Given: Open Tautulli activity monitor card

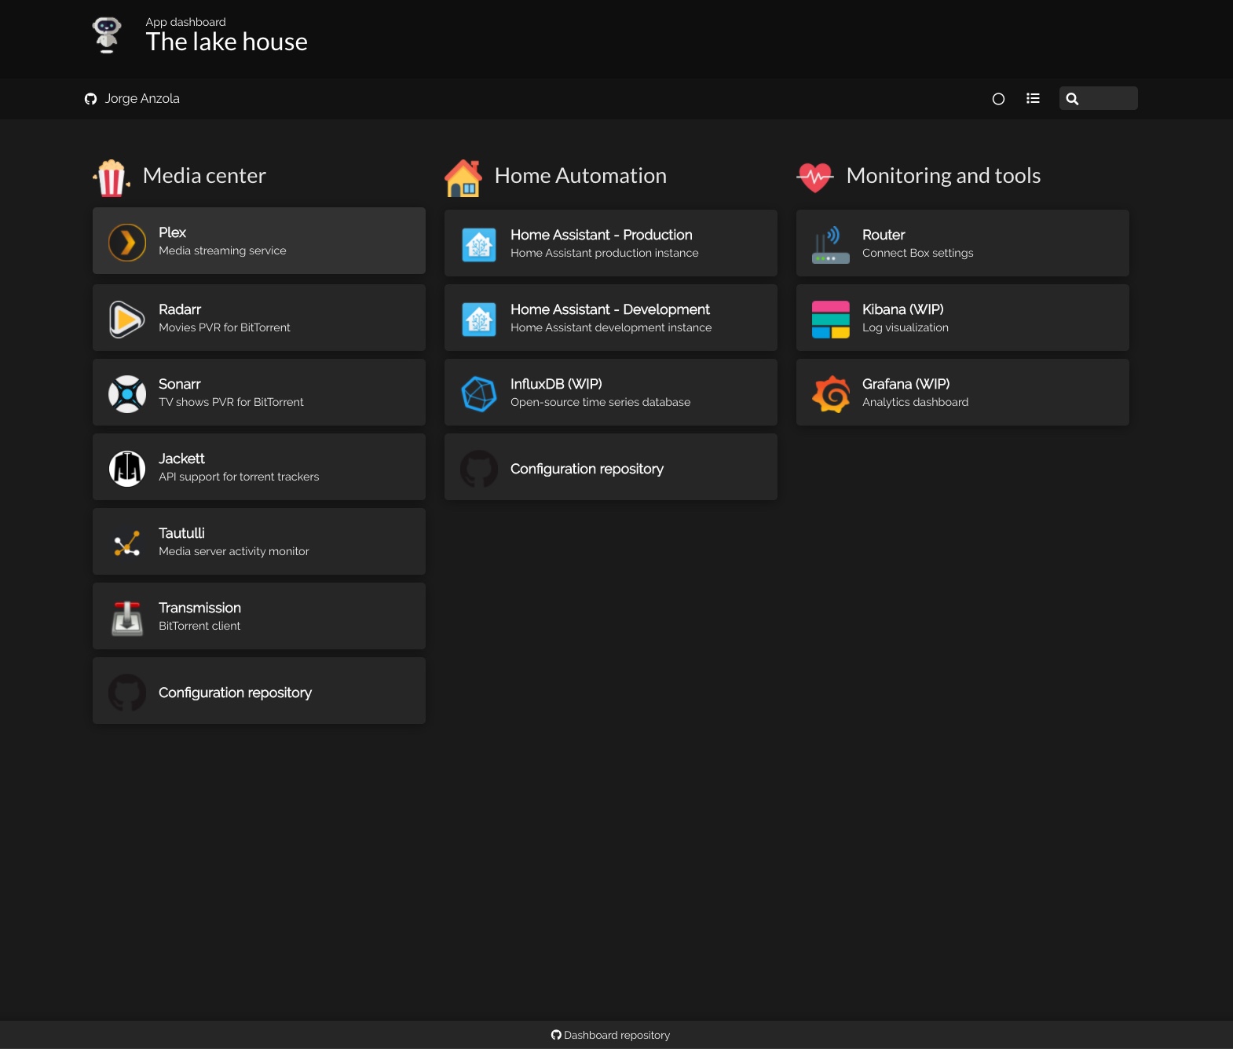Looking at the screenshot, I should point(259,542).
